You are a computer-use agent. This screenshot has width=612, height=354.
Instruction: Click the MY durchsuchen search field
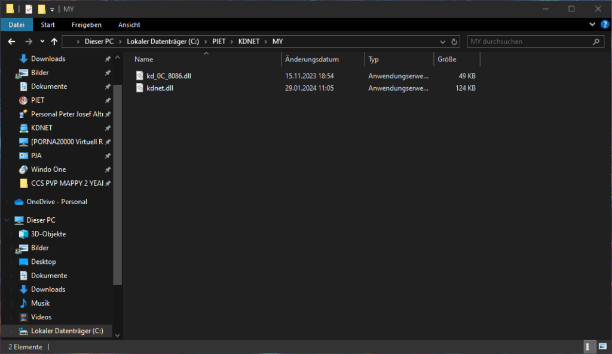click(x=529, y=42)
